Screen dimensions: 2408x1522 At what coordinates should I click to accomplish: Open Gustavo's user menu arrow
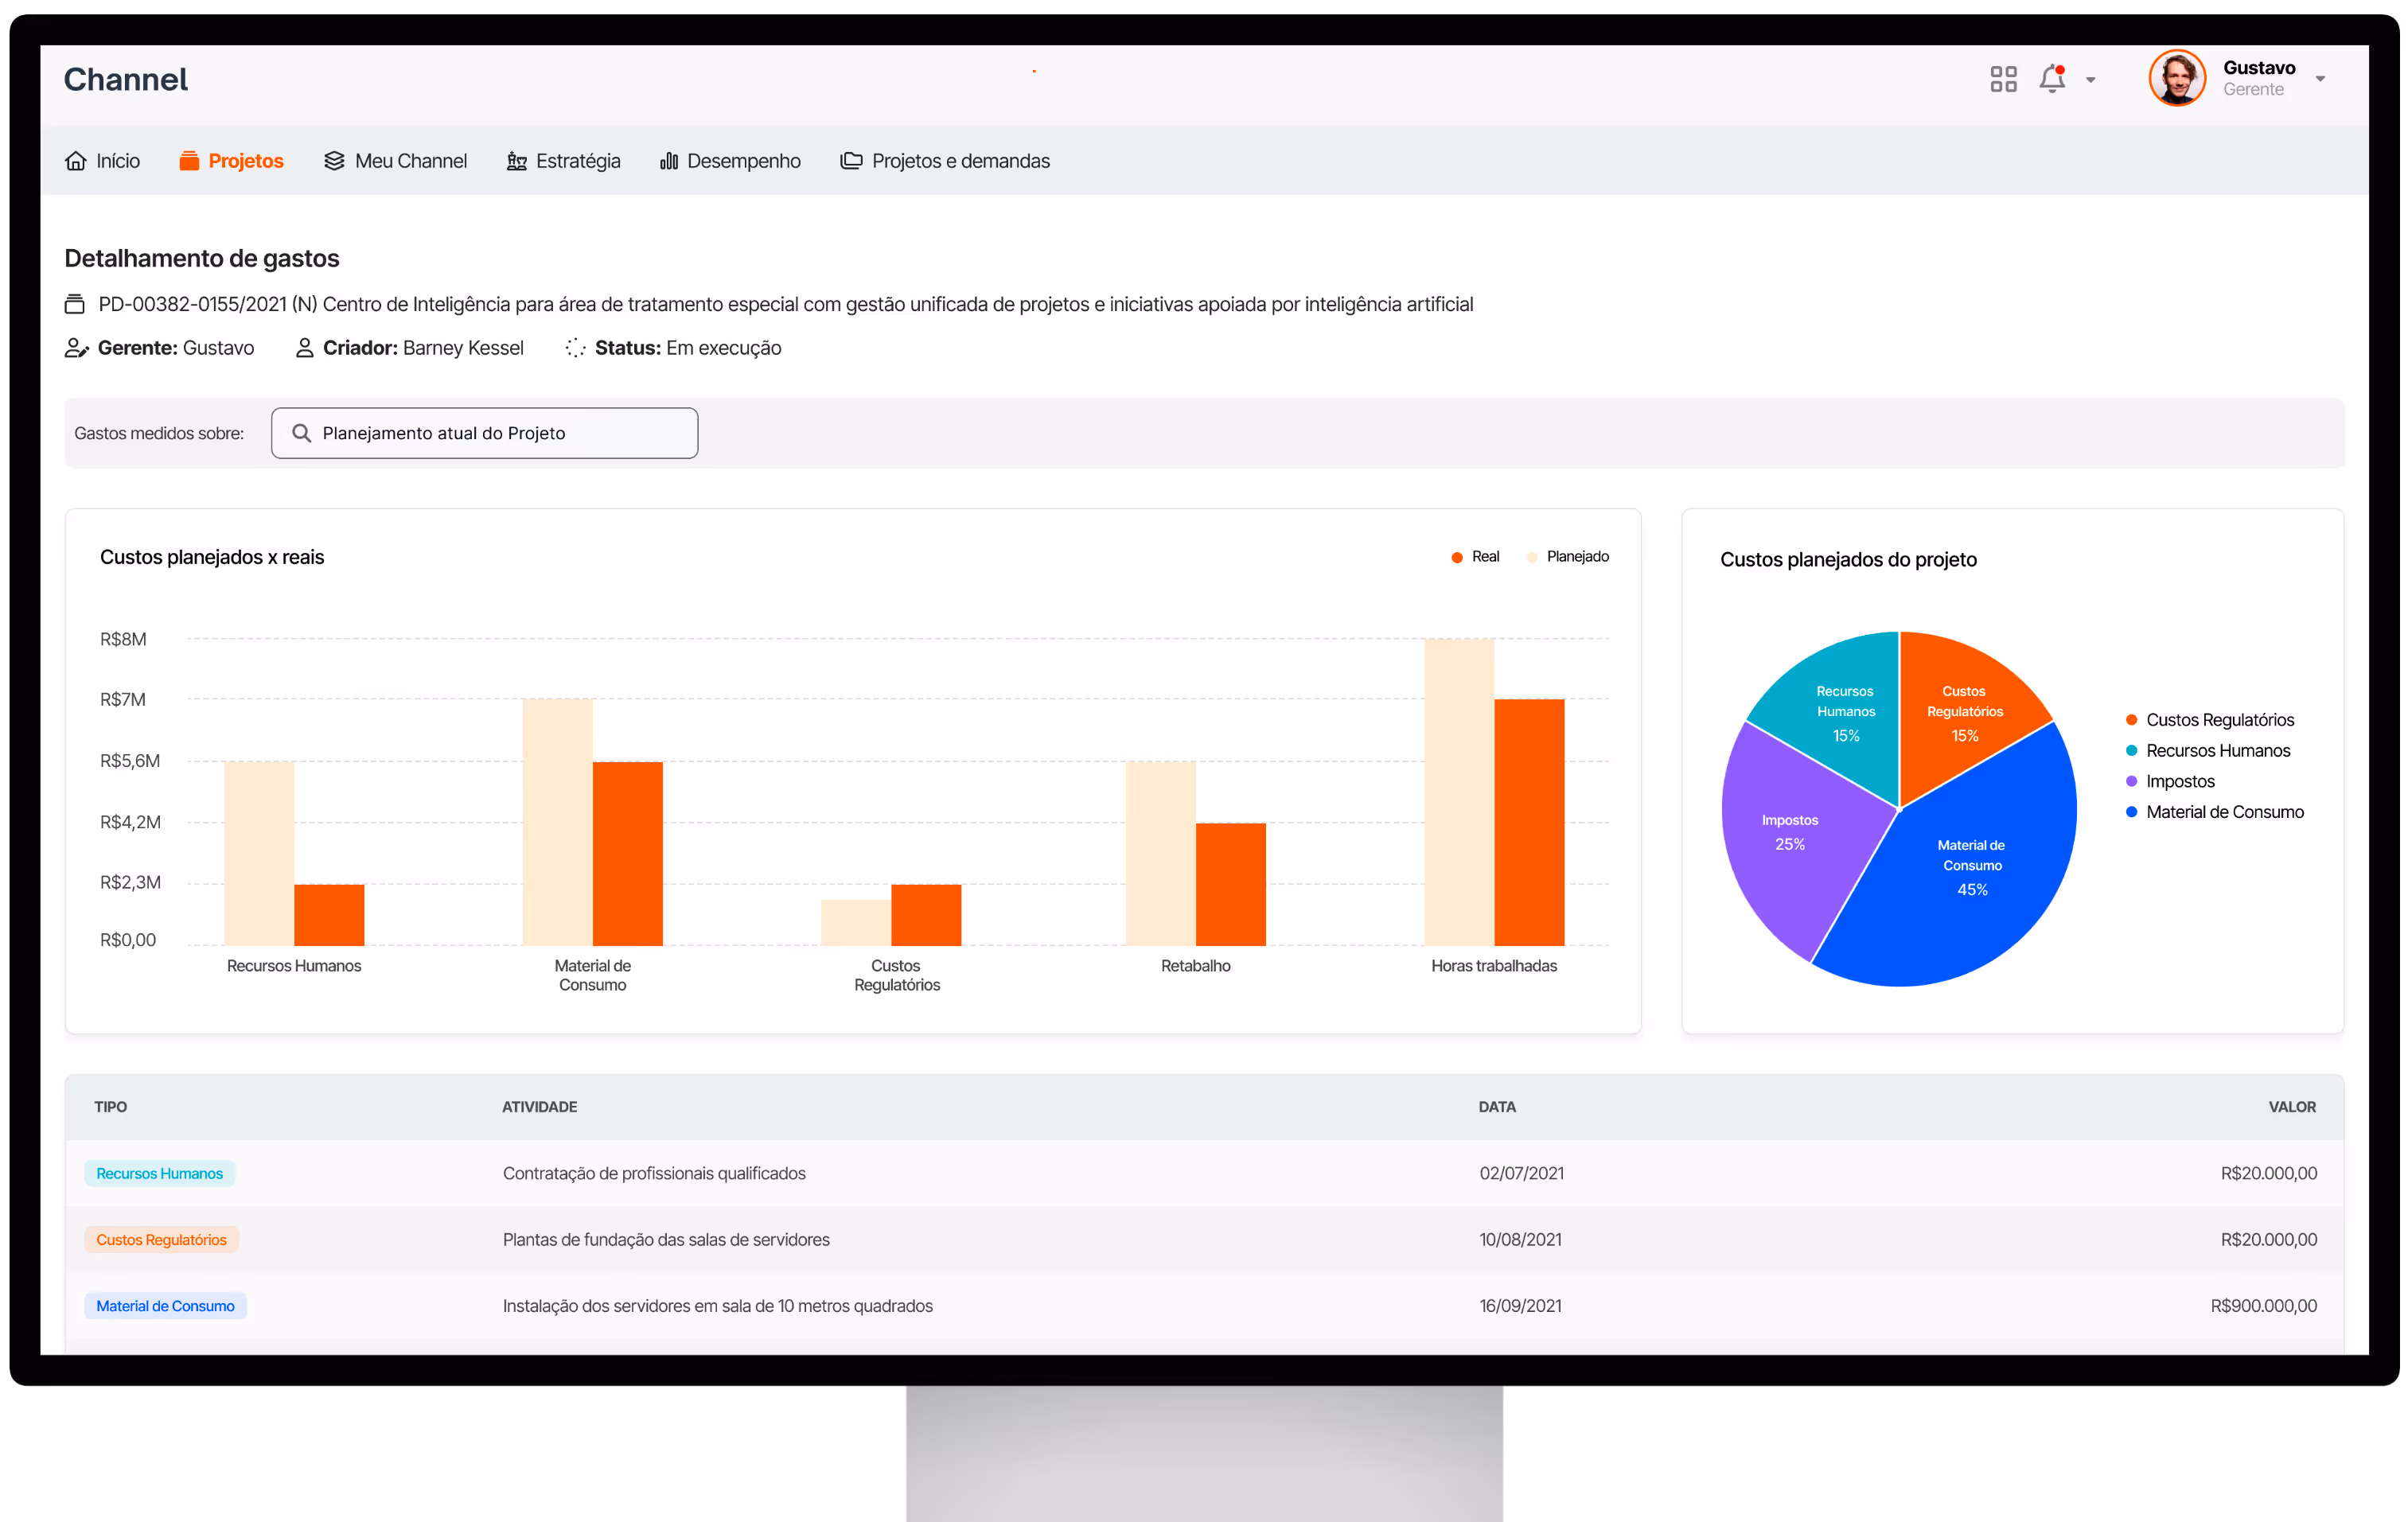[2320, 79]
